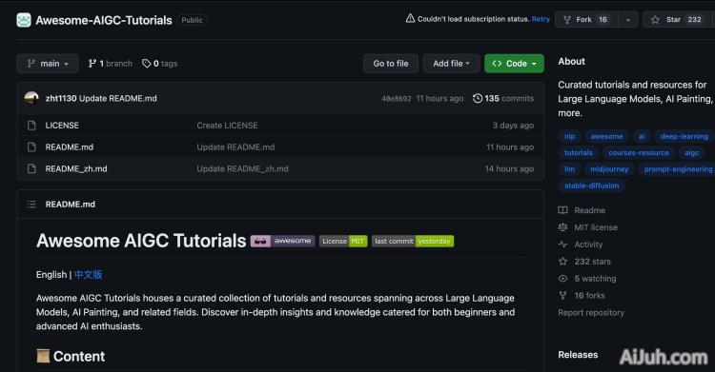Open the zht1130 author profile link

(x=61, y=98)
